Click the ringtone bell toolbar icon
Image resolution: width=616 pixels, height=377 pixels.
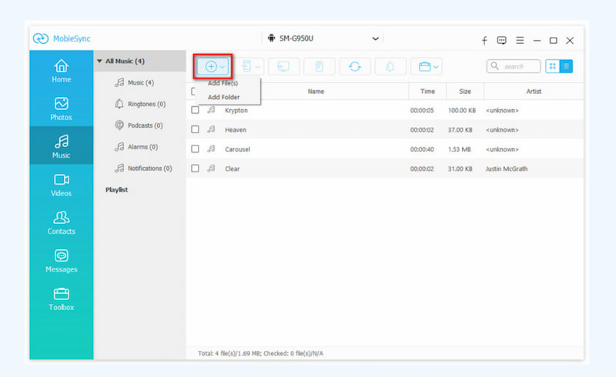(390, 67)
